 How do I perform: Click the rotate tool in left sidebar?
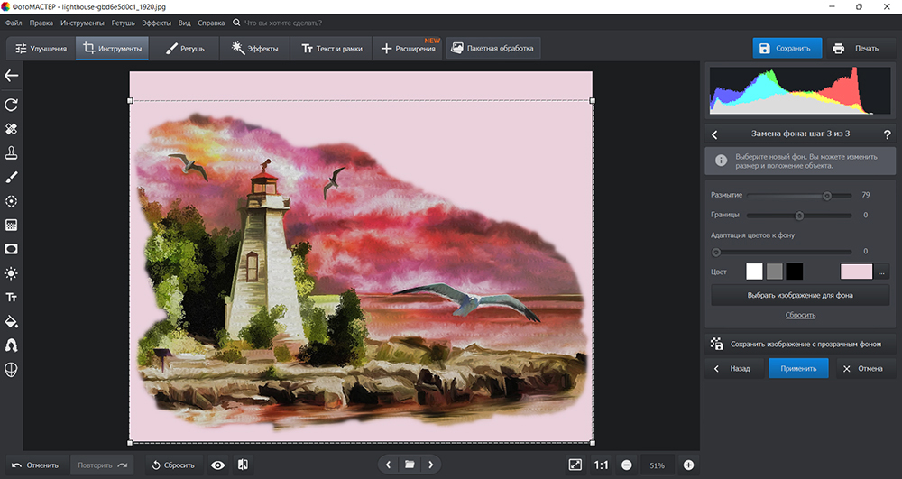(x=12, y=106)
